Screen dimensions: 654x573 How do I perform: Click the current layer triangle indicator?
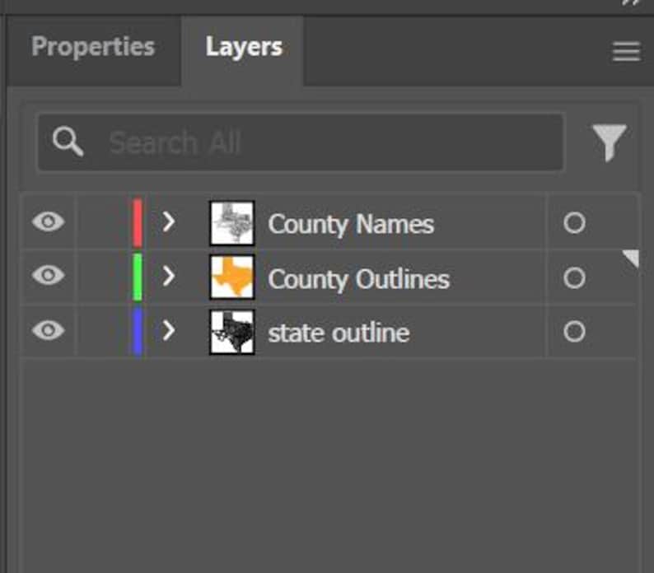tap(631, 259)
